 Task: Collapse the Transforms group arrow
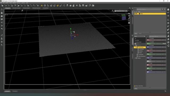136,47
